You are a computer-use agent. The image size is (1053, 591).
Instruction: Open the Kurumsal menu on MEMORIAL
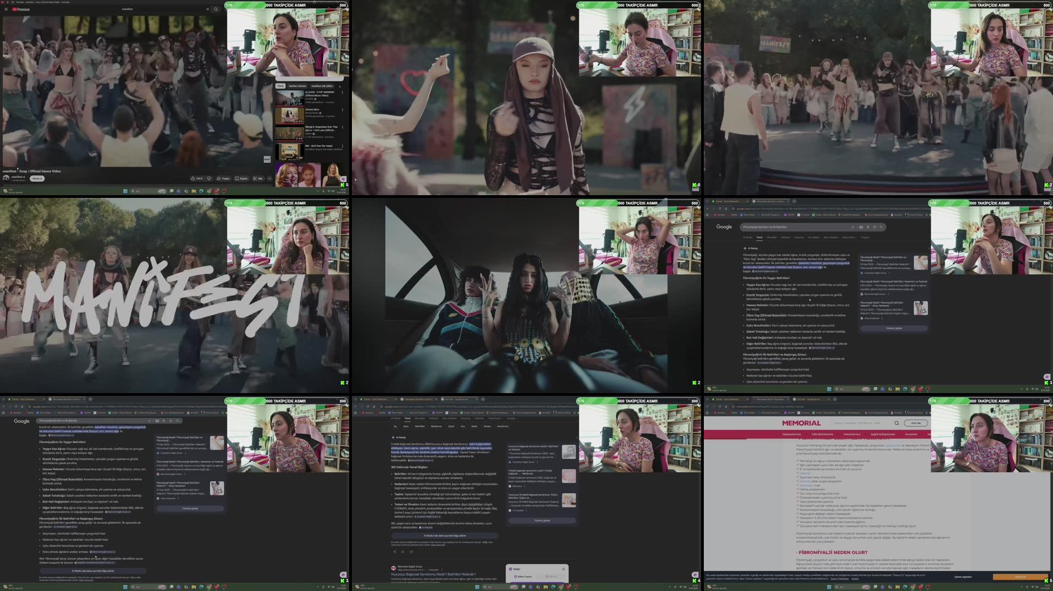(x=911, y=434)
